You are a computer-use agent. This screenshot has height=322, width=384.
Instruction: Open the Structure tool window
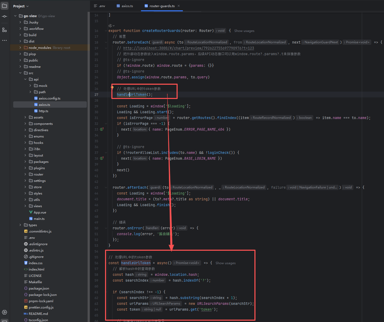[4, 30]
